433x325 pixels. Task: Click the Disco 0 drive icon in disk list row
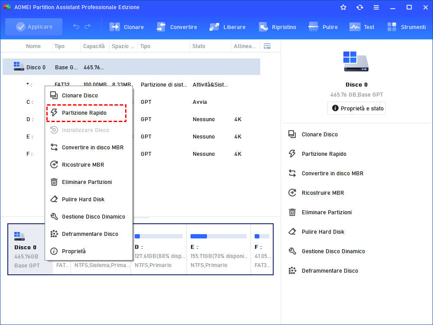tap(19, 66)
